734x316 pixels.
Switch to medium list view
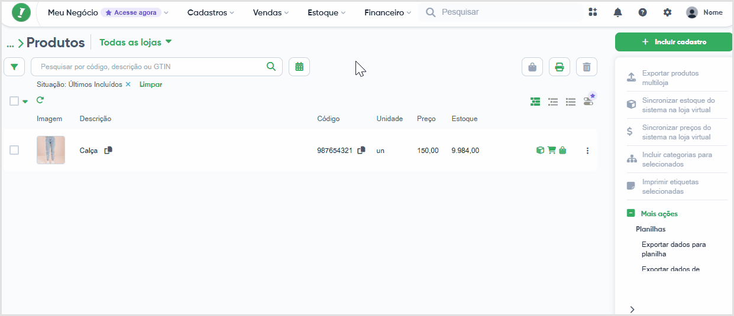pos(554,102)
